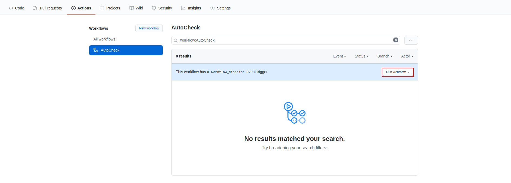This screenshot has height=183, width=511.
Task: Open the three-dot workflow options menu
Action: (x=411, y=40)
